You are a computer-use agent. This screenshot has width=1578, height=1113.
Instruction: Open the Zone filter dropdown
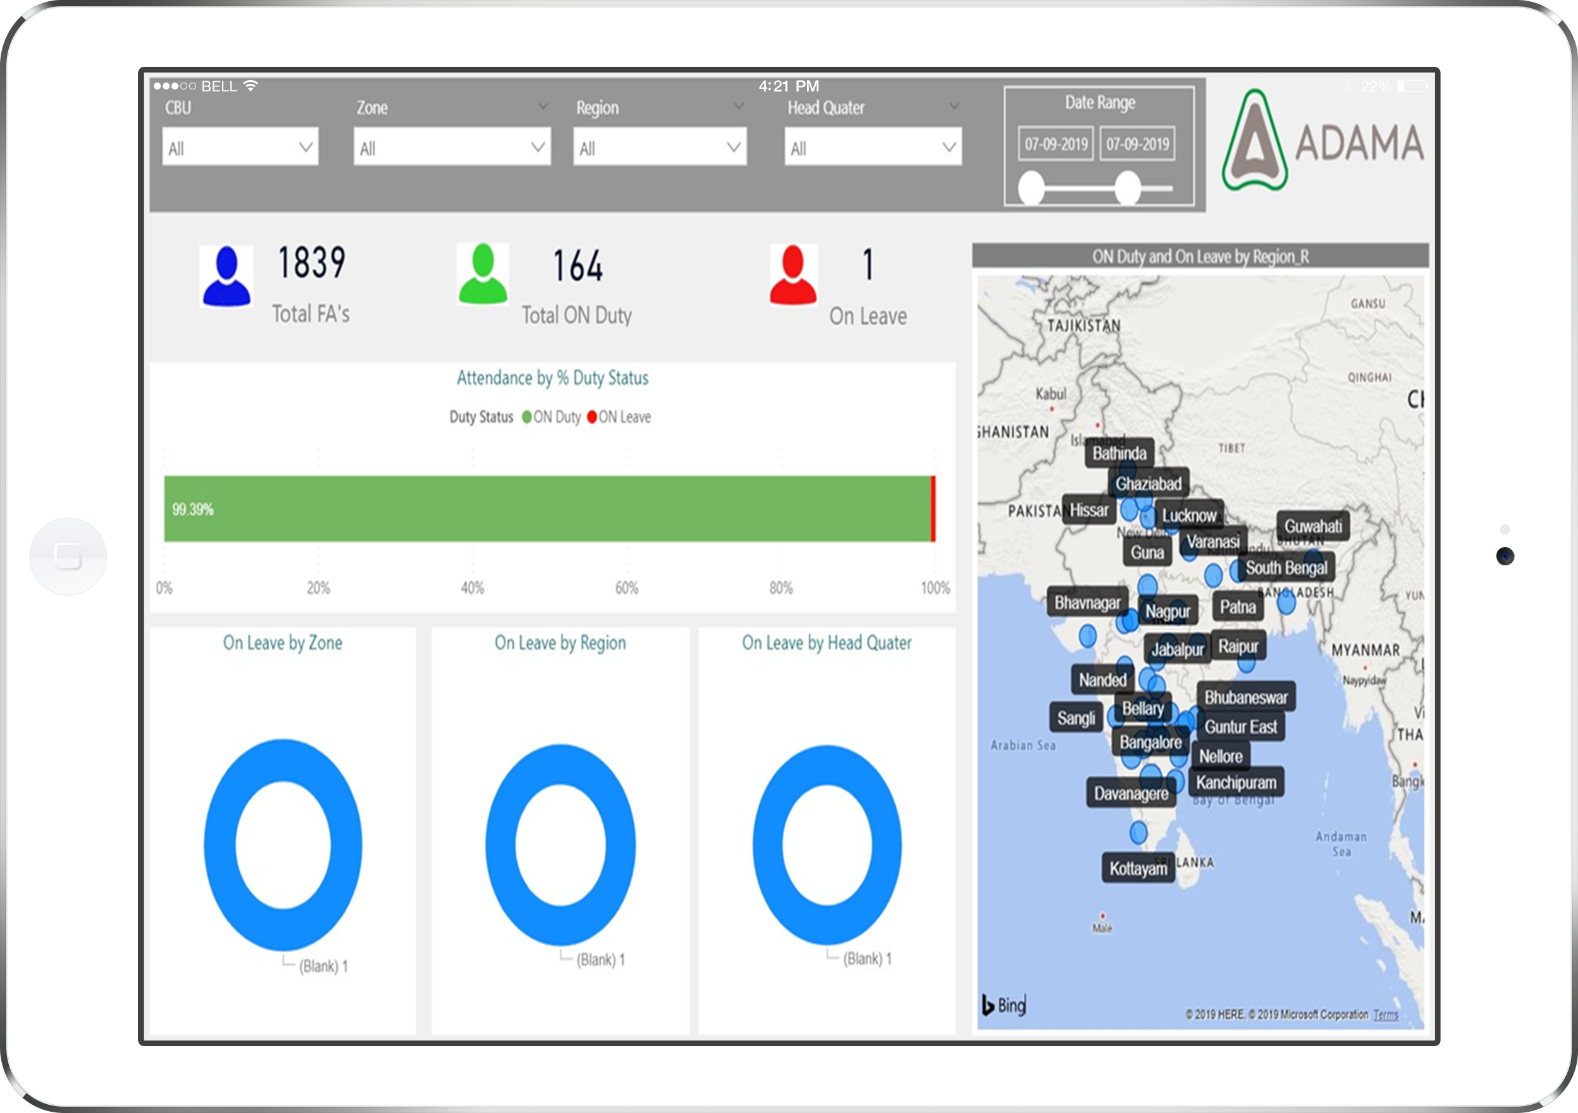(x=452, y=147)
